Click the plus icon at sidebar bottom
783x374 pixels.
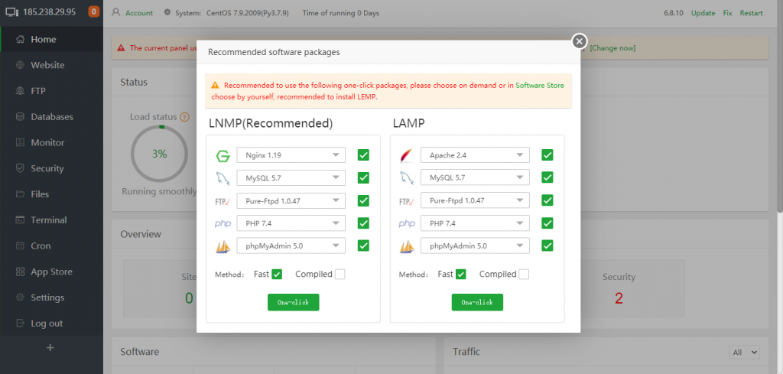[50, 348]
